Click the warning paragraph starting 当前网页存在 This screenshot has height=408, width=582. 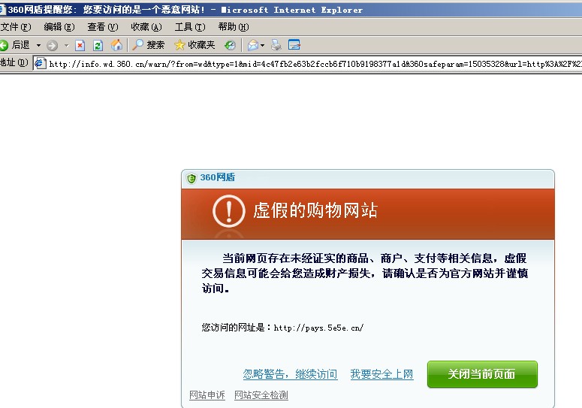(x=364, y=274)
